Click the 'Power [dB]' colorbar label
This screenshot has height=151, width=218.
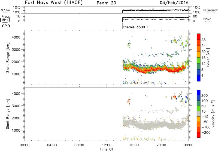click(208, 58)
